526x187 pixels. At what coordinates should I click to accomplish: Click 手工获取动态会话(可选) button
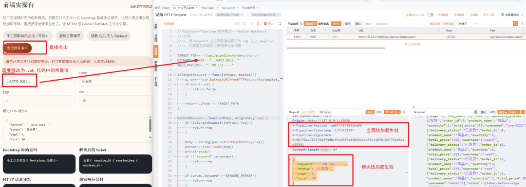click(28, 36)
